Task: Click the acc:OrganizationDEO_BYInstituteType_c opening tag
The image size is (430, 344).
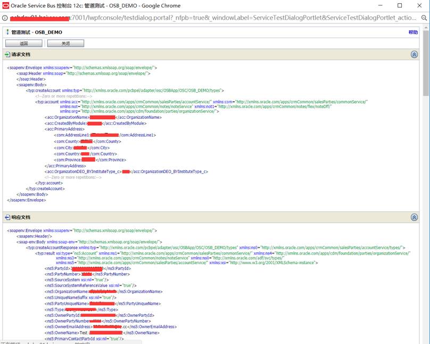Action: point(84,171)
